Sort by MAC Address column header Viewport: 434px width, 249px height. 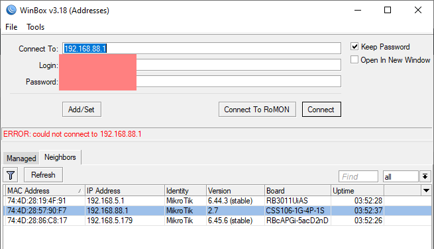(45, 191)
